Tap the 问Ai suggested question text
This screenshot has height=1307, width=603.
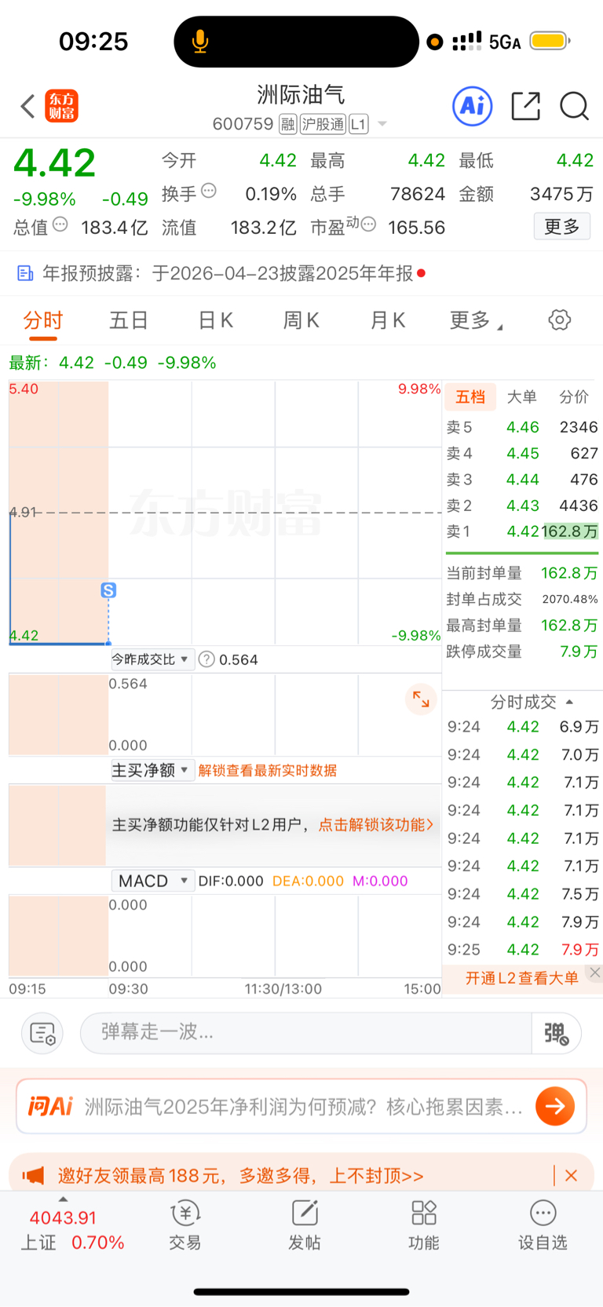[x=303, y=1106]
